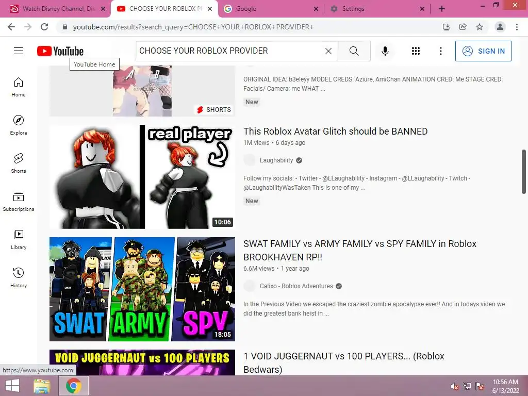Close the Google tab
Image resolution: width=528 pixels, height=396 pixels.
316,9
